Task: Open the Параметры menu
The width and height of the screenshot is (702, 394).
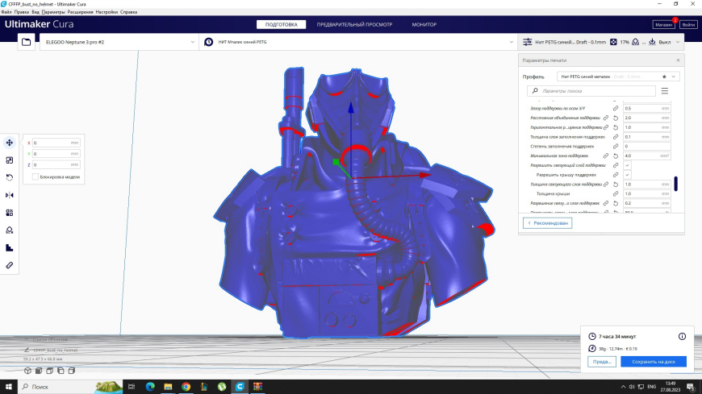Action: 53,12
